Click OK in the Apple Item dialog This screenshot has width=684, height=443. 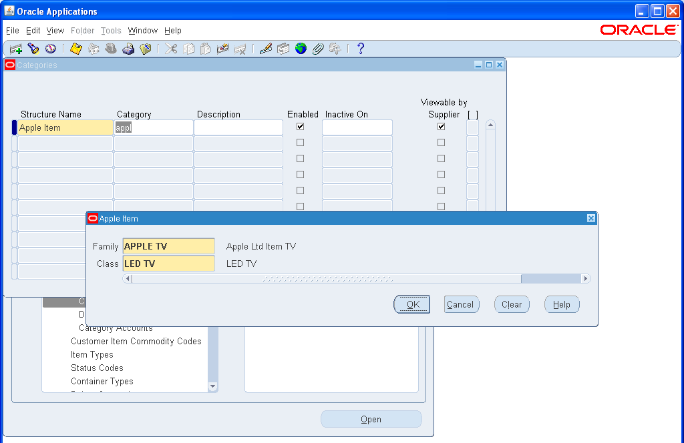point(411,304)
